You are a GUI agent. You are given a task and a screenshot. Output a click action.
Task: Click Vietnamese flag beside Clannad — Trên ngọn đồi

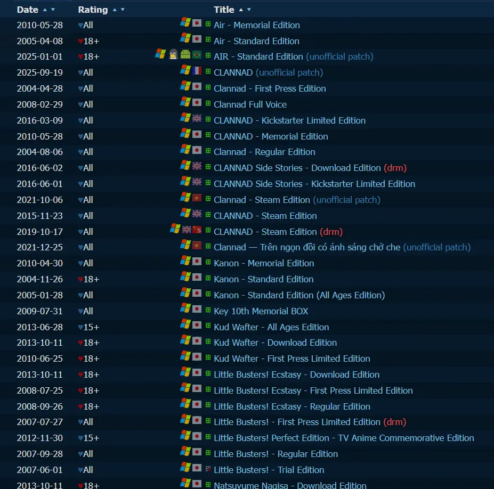[197, 245]
